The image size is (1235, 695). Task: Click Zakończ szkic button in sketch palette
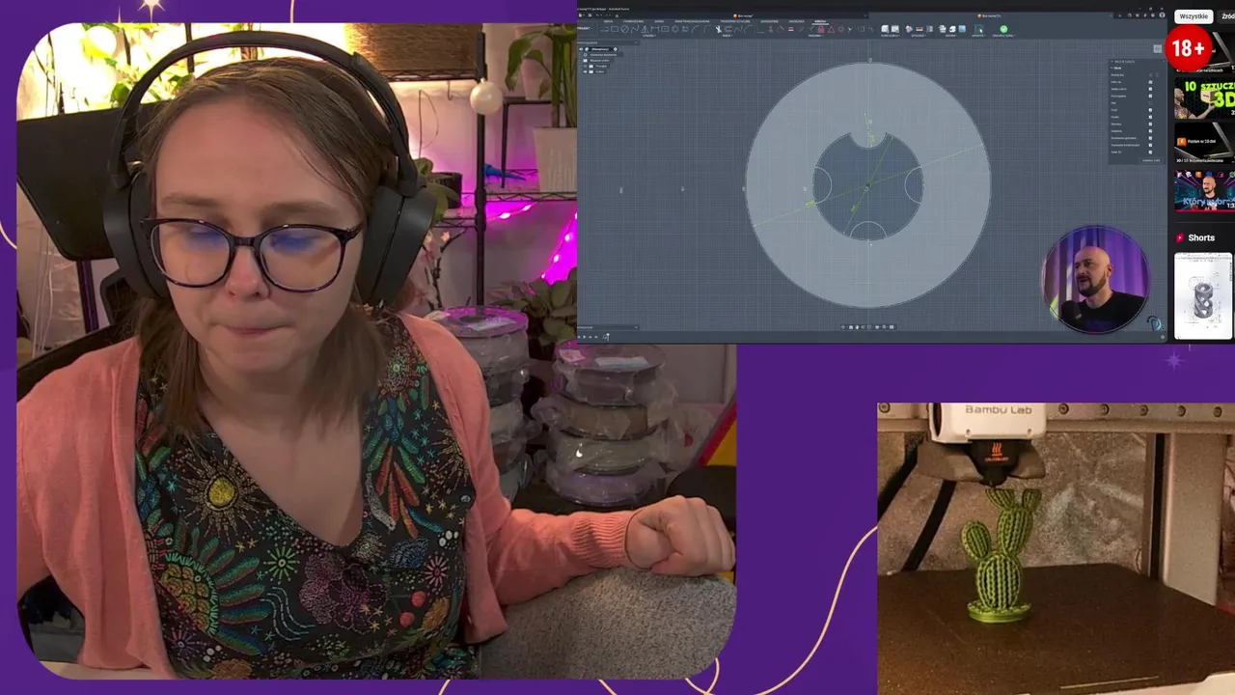(x=1151, y=160)
